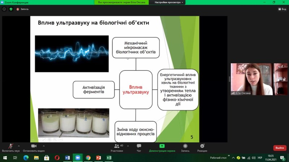Screen dimensions: 289x162
Task: Open the faint three-dots slide options control
Action: [60, 140]
